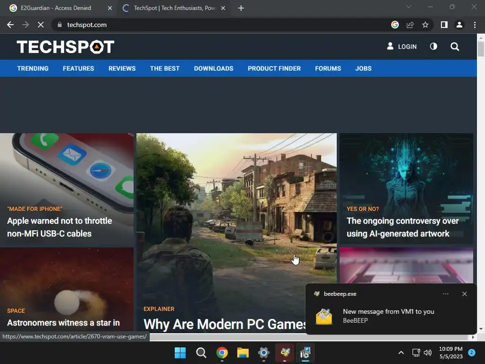Screen dimensions: 485x364
Task: Click the network status tray icon
Action: coord(416,353)
